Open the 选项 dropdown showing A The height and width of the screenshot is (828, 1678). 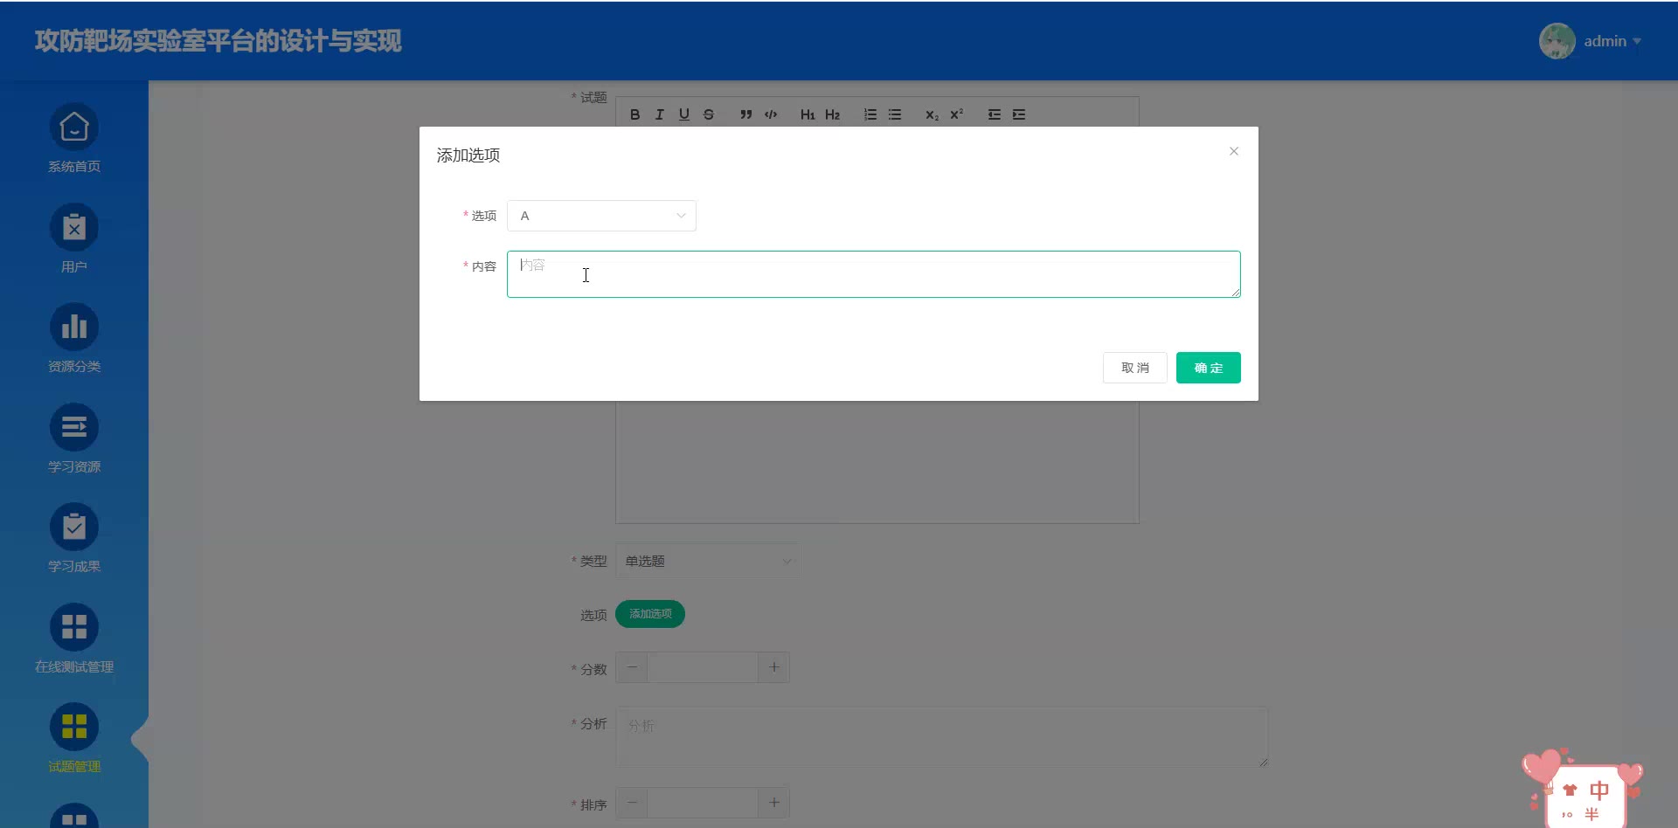601,216
